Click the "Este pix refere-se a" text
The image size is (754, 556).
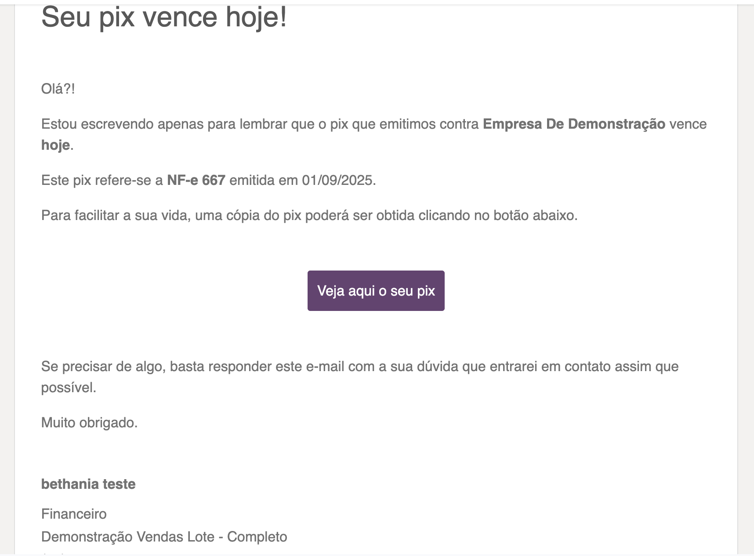(x=102, y=180)
